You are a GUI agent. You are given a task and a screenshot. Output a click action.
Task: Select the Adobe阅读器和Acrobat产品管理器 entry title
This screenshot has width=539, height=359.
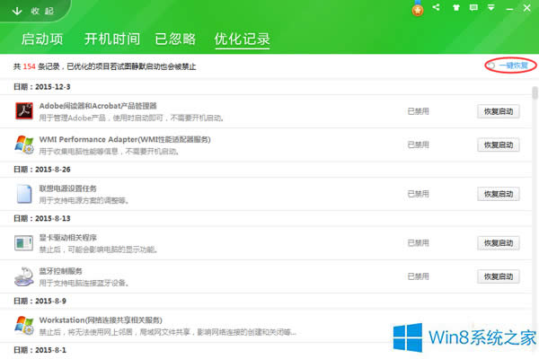click(98, 106)
